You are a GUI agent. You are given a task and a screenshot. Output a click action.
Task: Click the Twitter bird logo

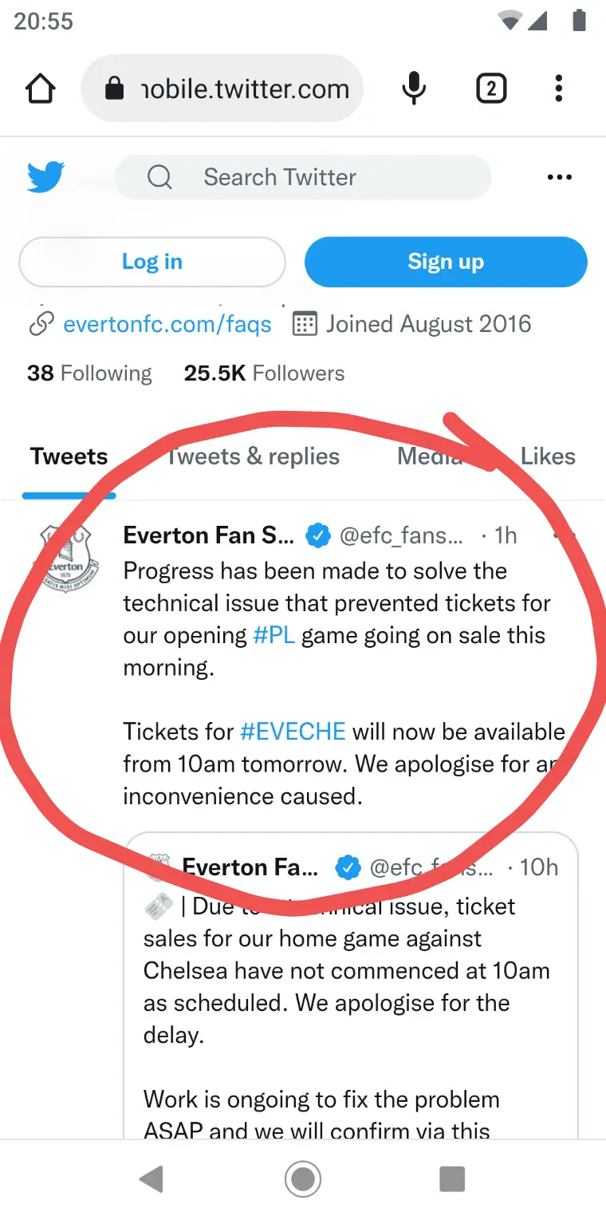point(45,177)
